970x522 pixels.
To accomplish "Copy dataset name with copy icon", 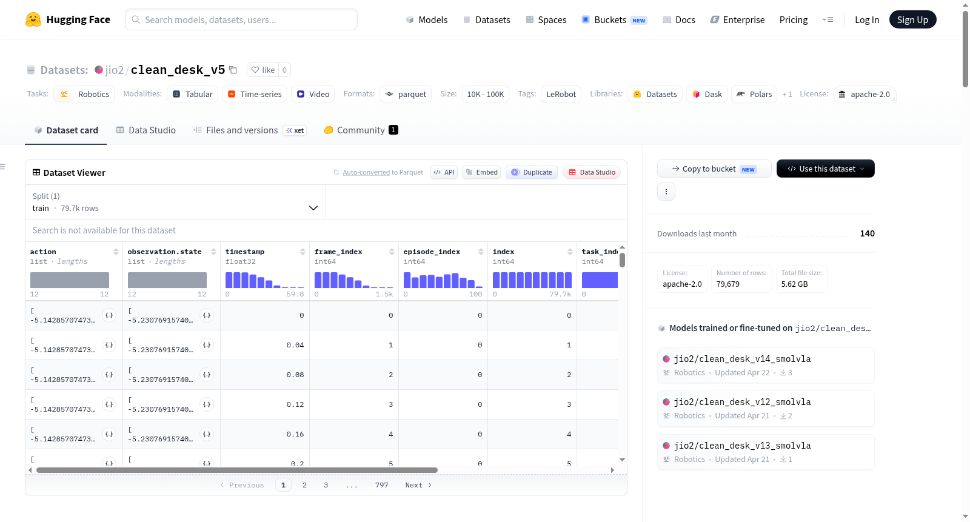I will [x=233, y=70].
